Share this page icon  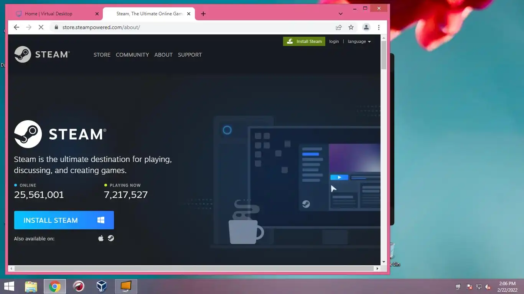tap(339, 27)
